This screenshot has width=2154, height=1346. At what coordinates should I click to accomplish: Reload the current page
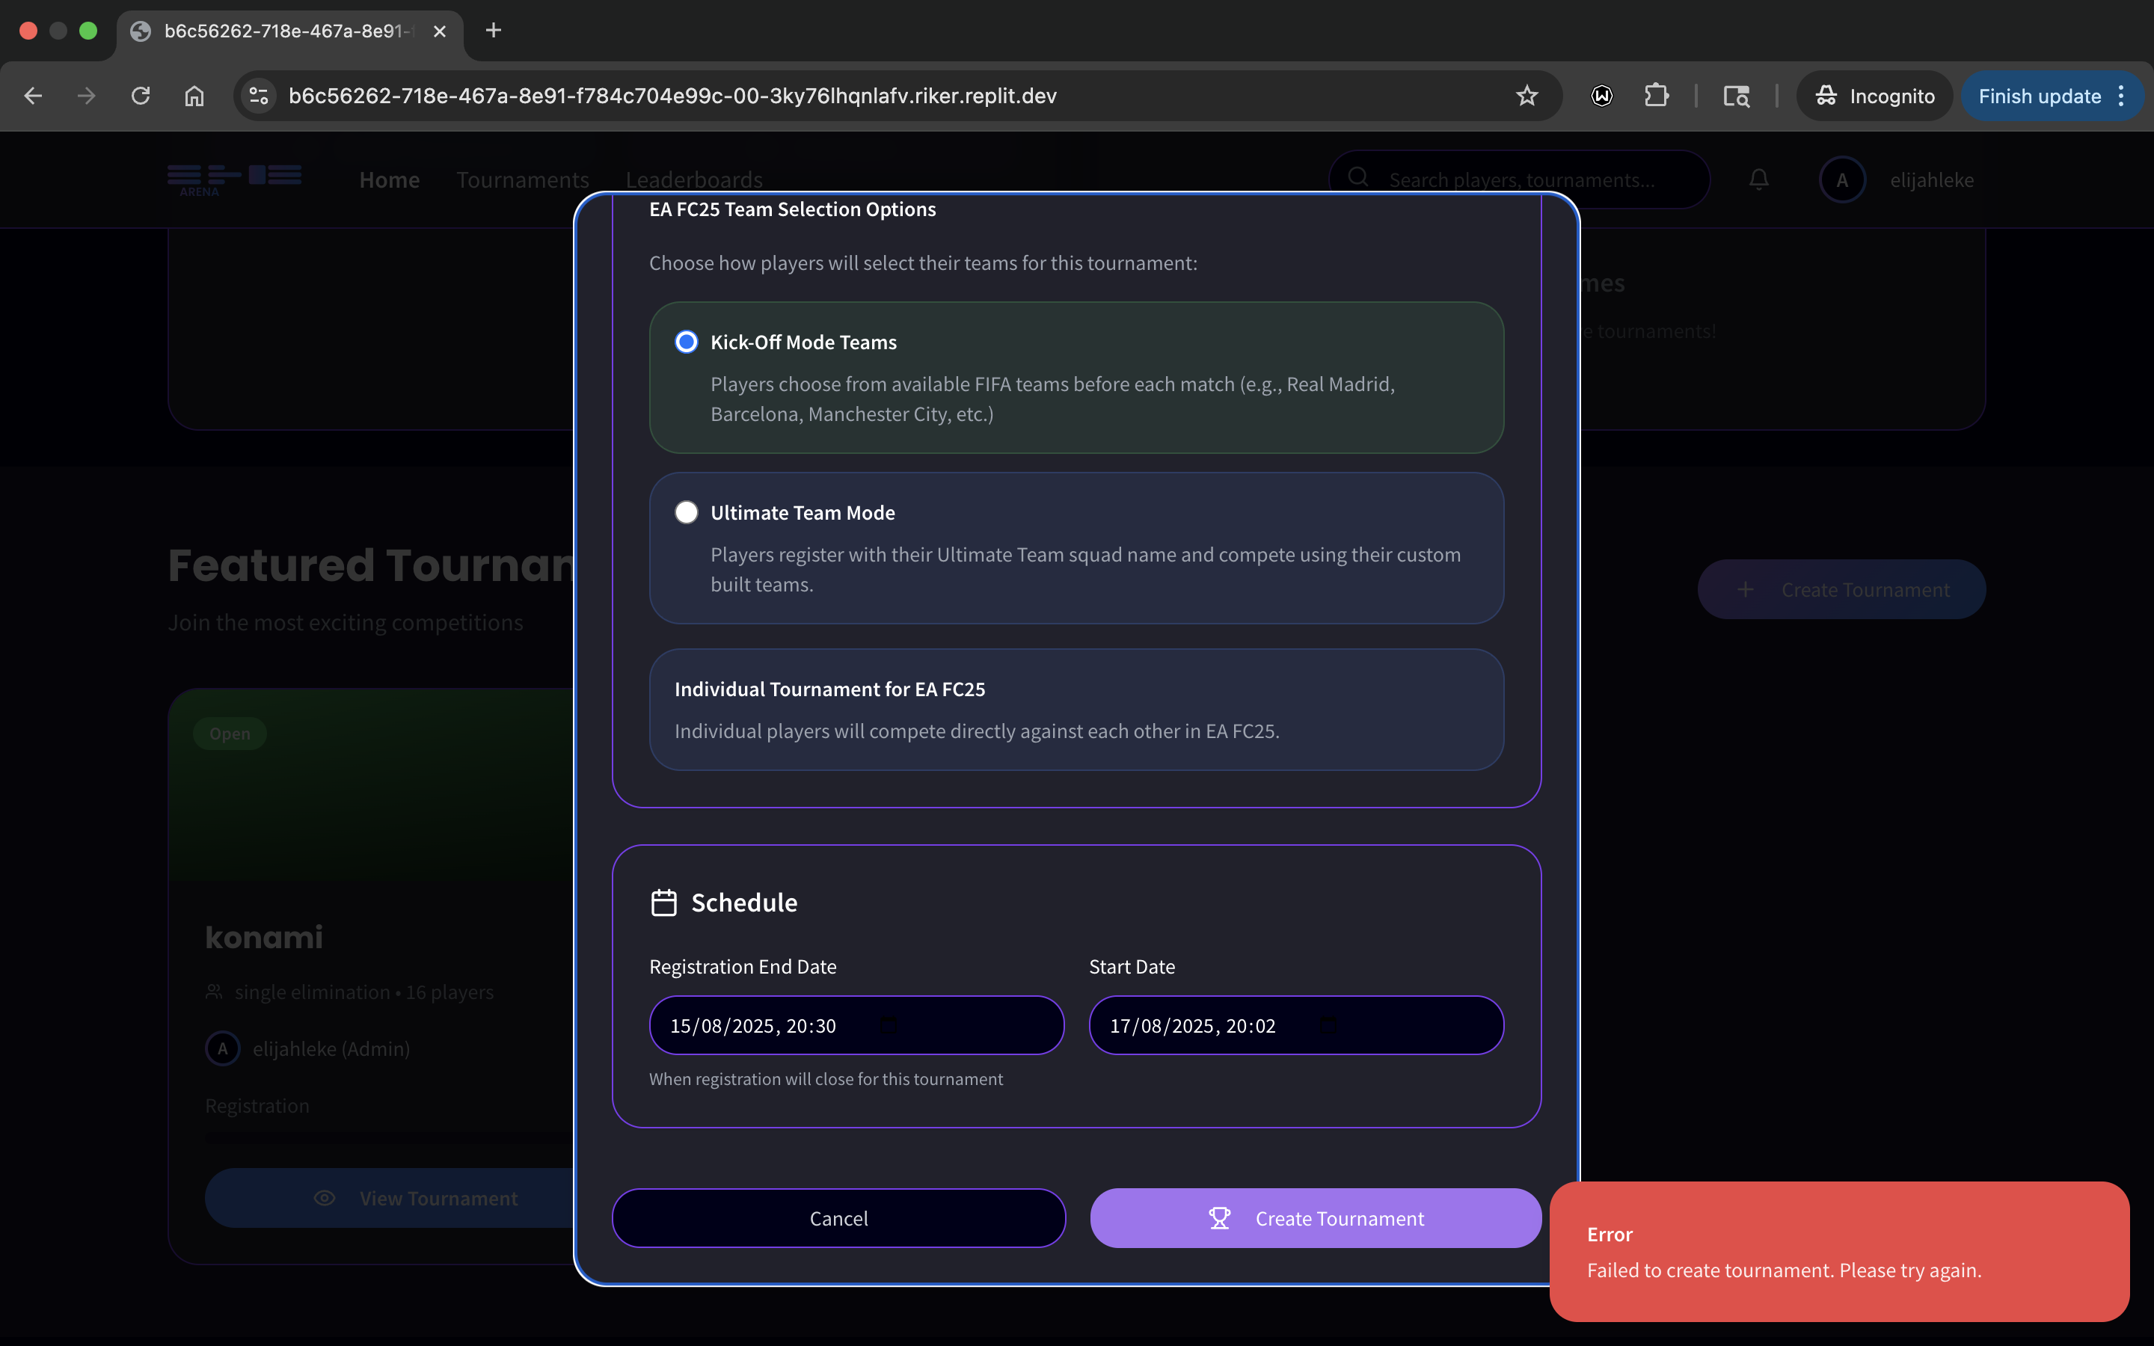click(x=141, y=95)
